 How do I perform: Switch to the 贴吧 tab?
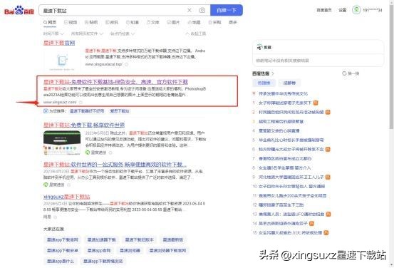91,22
